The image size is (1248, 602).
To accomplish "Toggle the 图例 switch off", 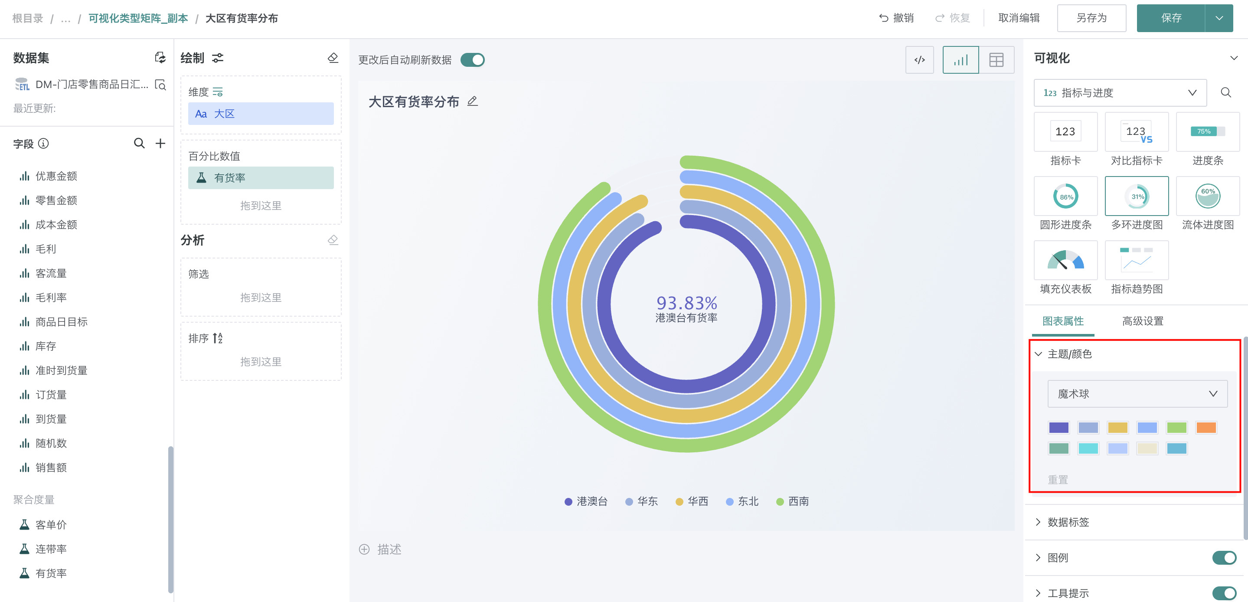I will click(x=1224, y=558).
